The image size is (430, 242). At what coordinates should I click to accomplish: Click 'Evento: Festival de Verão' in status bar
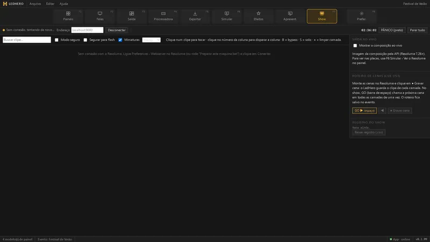(x=55, y=239)
